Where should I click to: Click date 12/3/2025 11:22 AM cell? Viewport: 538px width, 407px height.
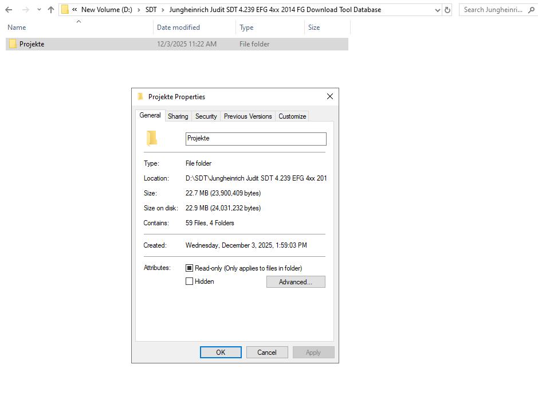pos(187,44)
